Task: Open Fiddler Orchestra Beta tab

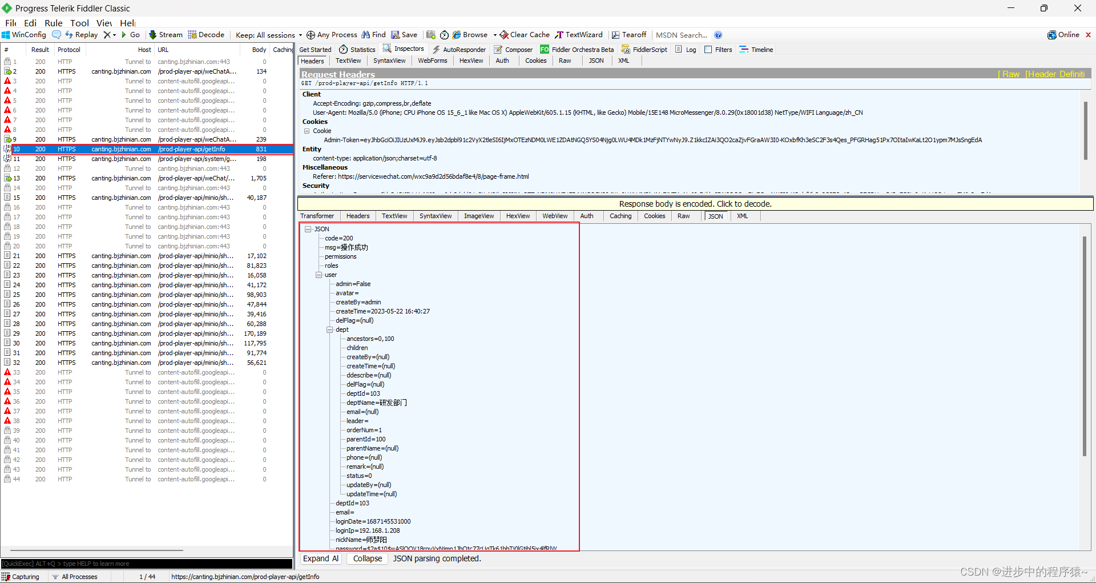Action: [577, 50]
